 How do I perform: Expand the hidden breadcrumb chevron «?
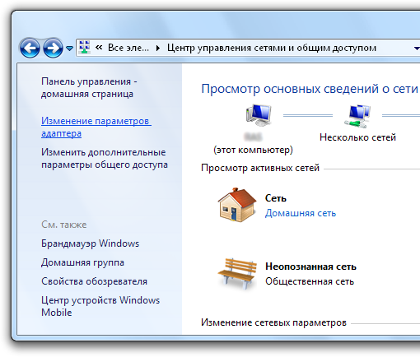(x=99, y=48)
